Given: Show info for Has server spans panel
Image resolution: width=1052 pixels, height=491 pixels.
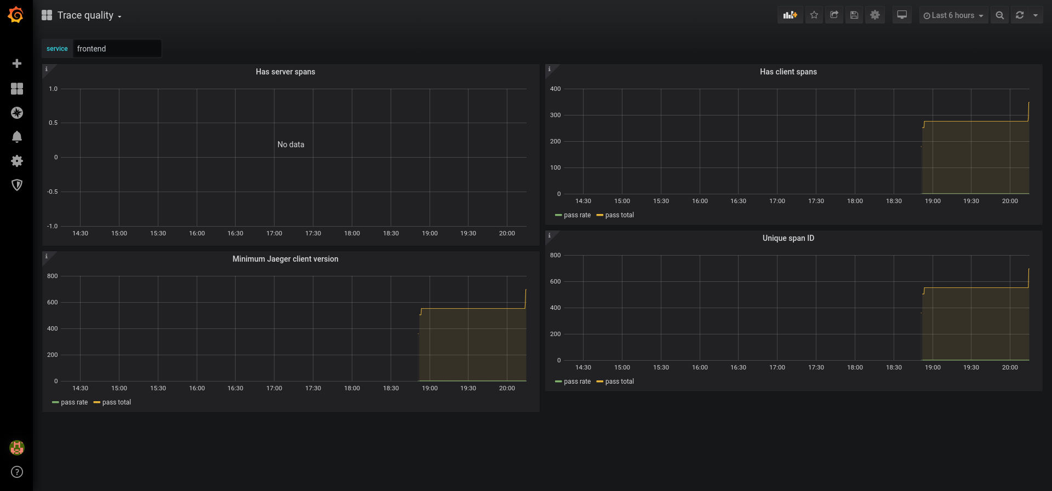Looking at the screenshot, I should coord(47,69).
